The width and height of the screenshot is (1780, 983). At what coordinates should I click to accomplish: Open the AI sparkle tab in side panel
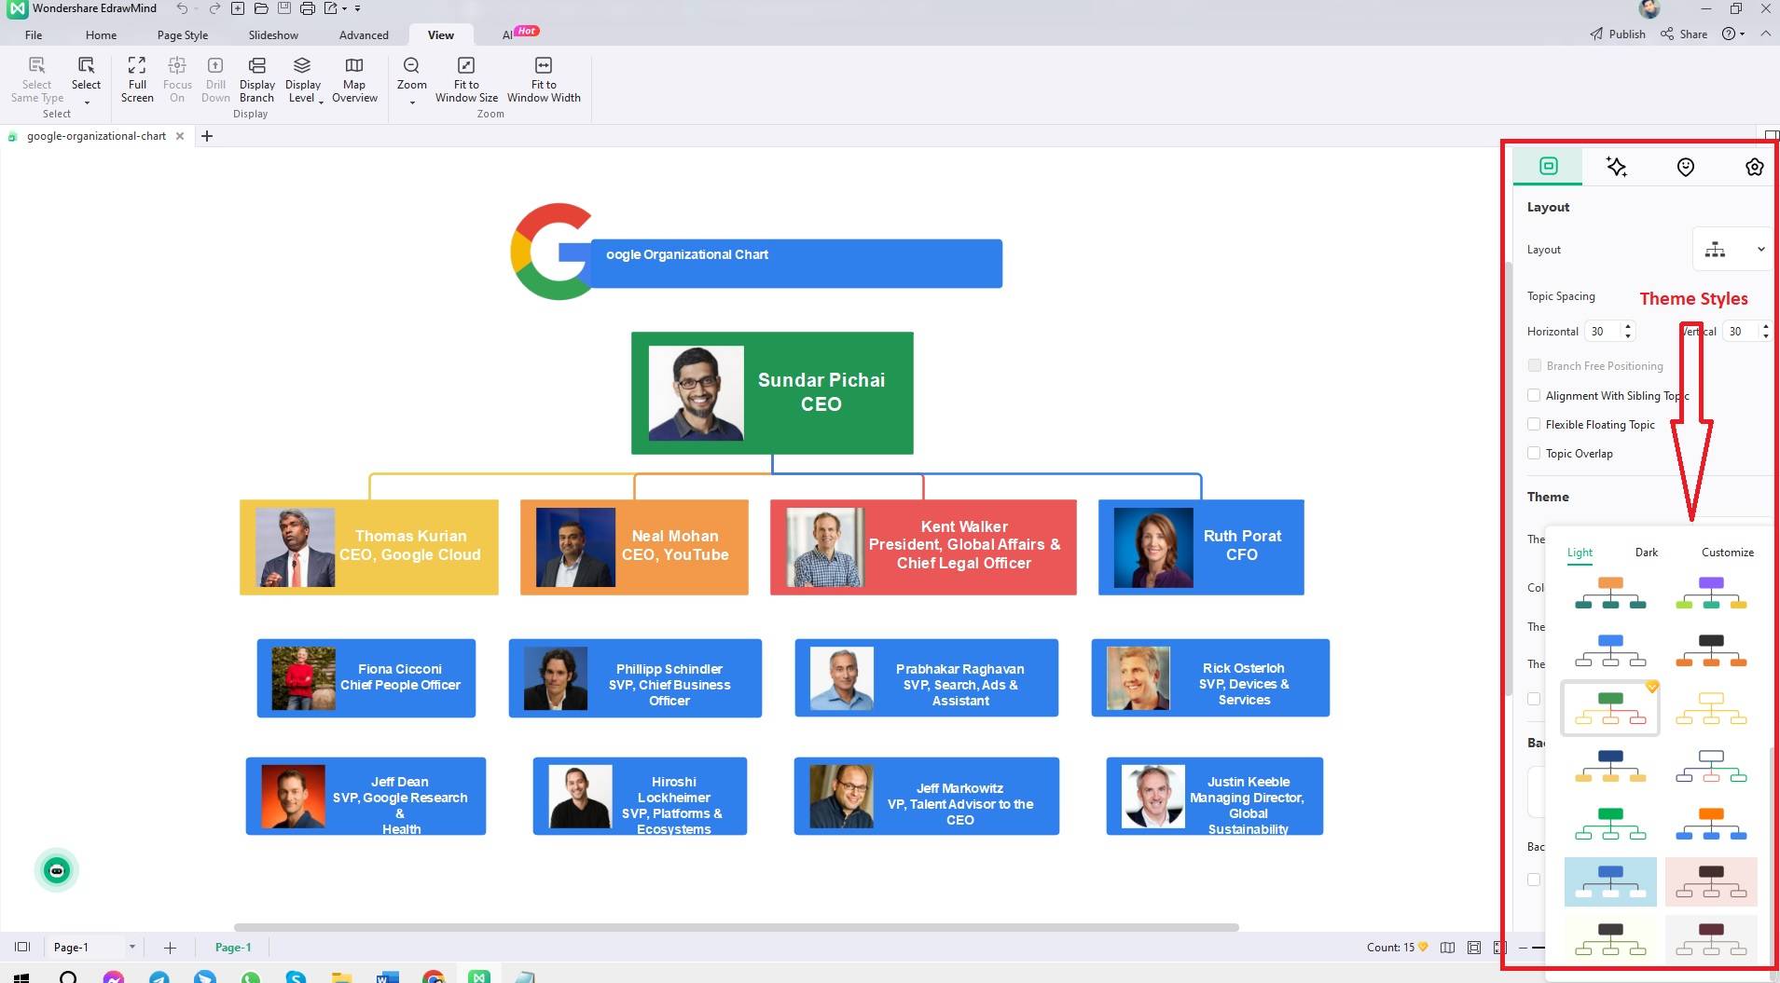(x=1617, y=167)
